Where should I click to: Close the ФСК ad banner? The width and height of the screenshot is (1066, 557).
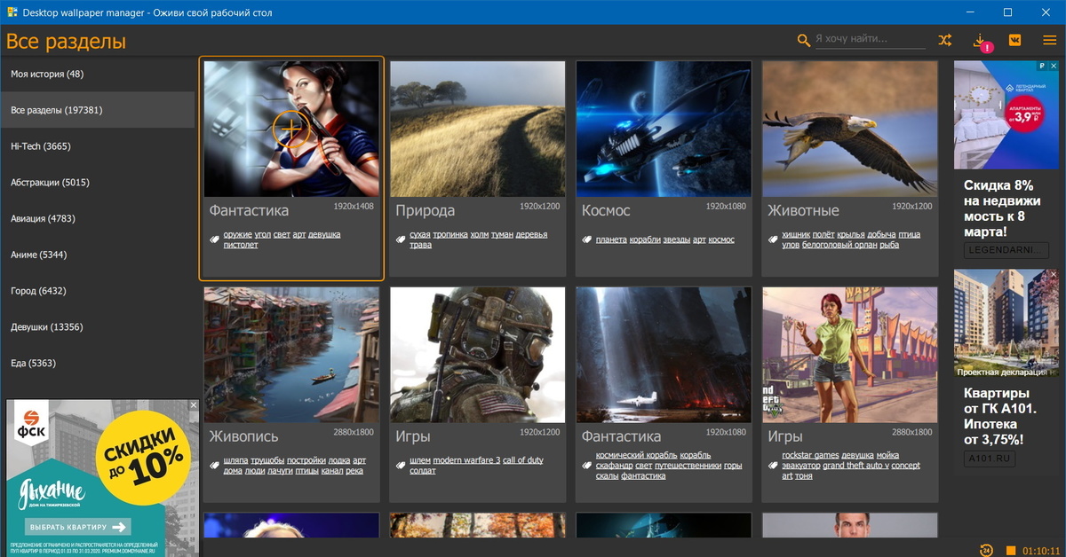click(194, 404)
